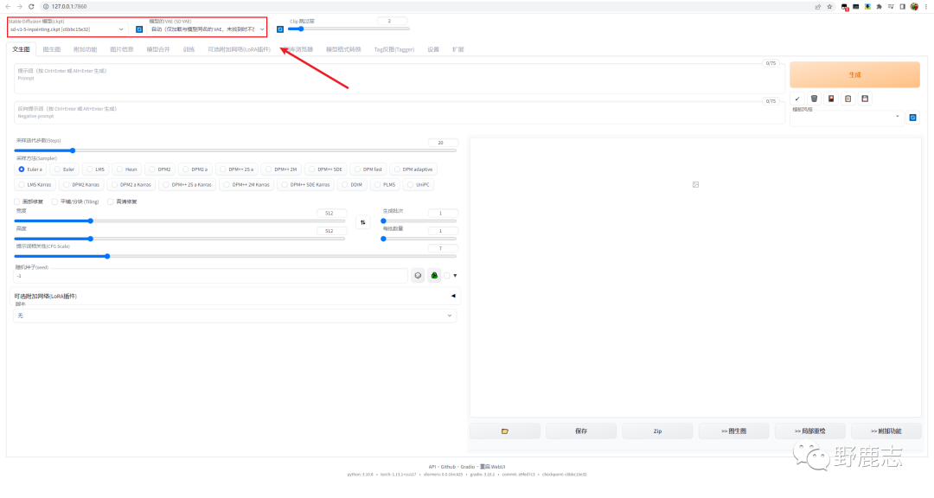Select the UniPC sampler

418,185
